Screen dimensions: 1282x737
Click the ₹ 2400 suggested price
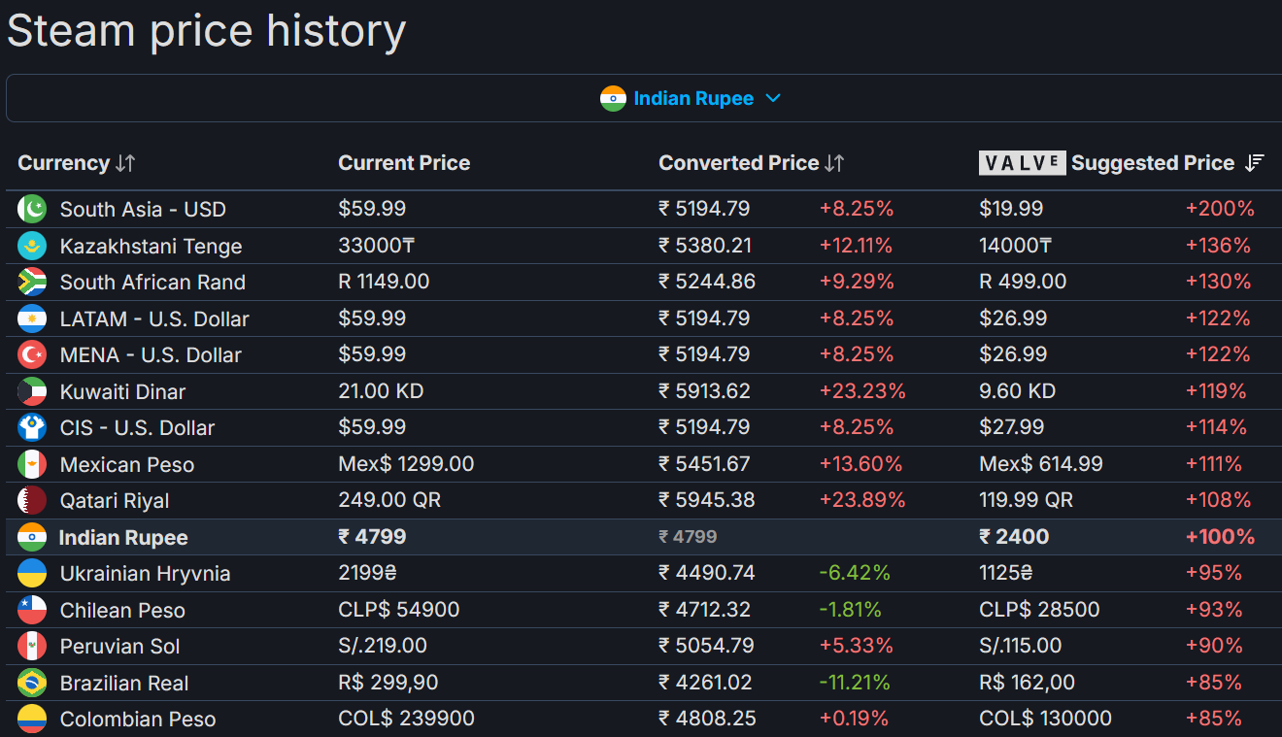point(1014,537)
